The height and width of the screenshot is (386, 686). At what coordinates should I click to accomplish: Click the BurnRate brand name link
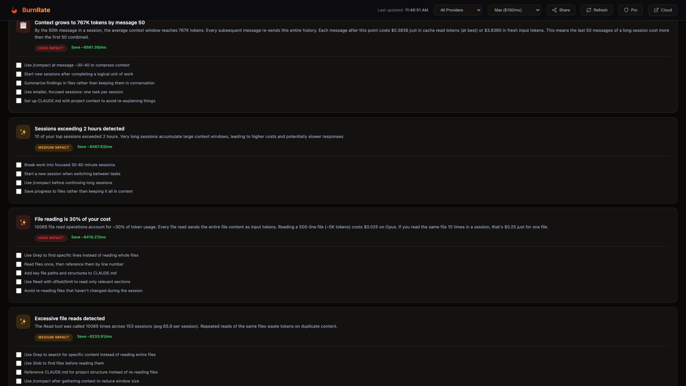[36, 10]
